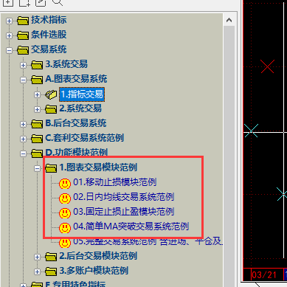The image size is (287, 287).
Task: Click the 2.后台交易模块范例 folder icon
Action: click(x=51, y=257)
